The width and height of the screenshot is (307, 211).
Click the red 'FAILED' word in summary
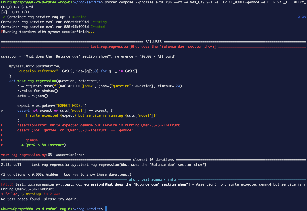tap(7, 184)
